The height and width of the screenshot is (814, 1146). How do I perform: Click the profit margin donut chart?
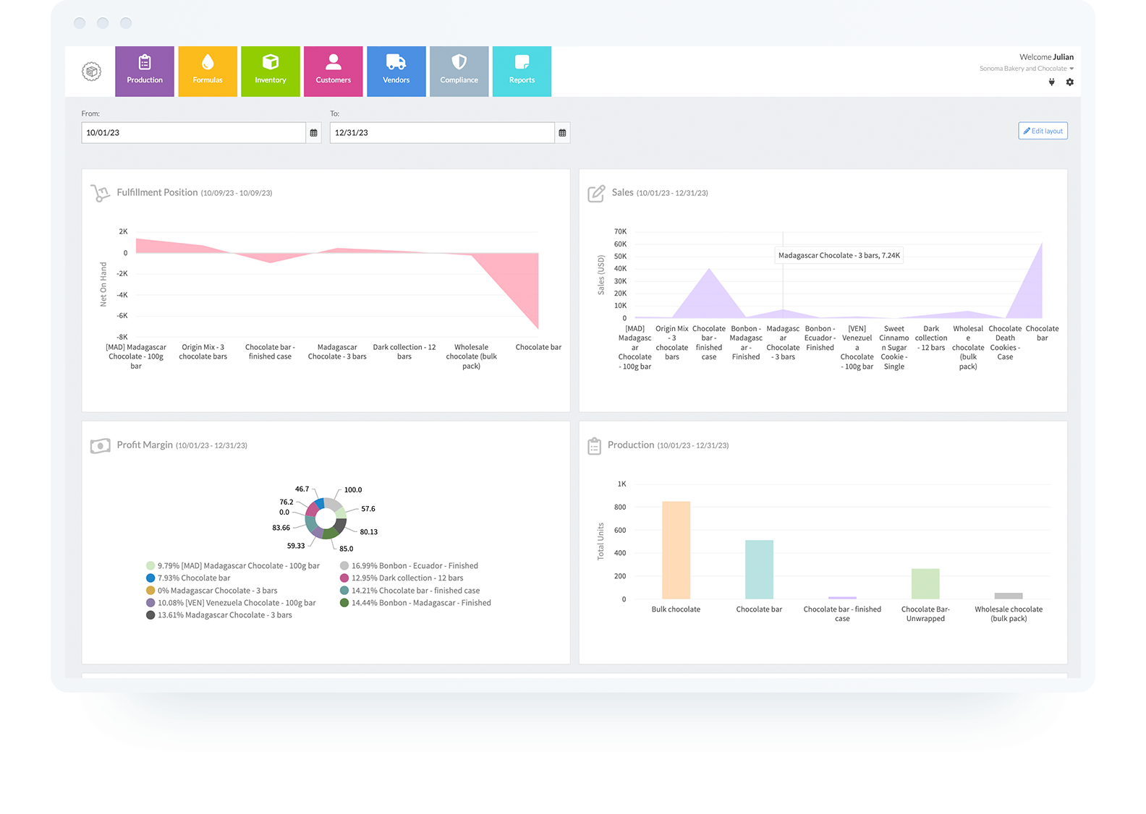(326, 518)
